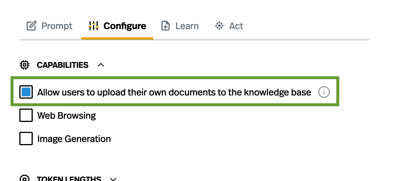
Task: Expand the Token Lengths section chevron
Action: coord(113,179)
